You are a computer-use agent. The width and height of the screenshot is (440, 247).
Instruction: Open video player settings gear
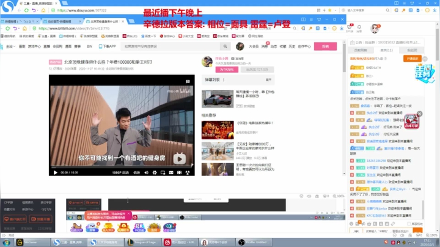click(155, 172)
